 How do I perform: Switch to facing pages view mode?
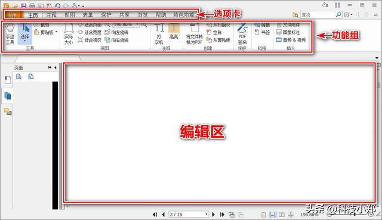point(282,215)
